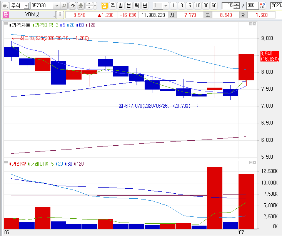The height and width of the screenshot is (236, 282).
Task: Switch to the 분 minute chart period
Action: (129, 6)
